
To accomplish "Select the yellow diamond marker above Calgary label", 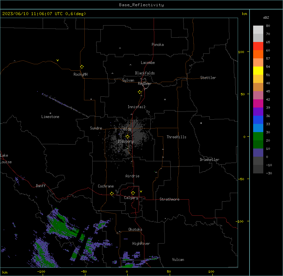I will point(133,193).
